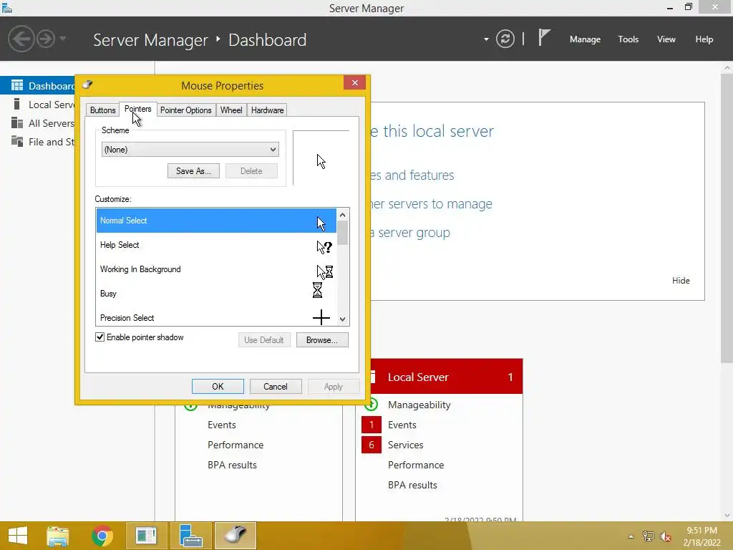Open the navigation history dropdown arrow

point(63,39)
